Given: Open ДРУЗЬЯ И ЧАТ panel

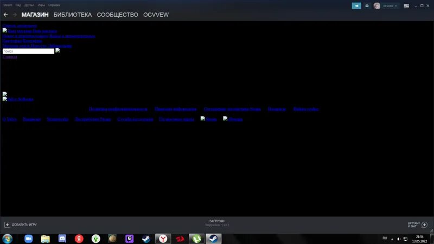Looking at the screenshot, I should 418,224.
